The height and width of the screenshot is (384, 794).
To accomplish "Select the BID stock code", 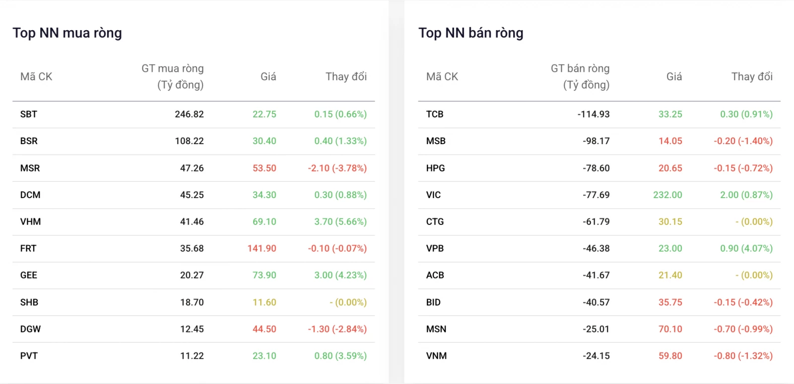I will (433, 302).
